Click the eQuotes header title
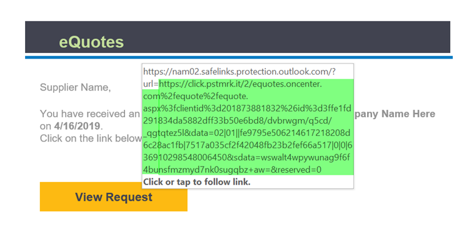The image size is (469, 232). 91,42
